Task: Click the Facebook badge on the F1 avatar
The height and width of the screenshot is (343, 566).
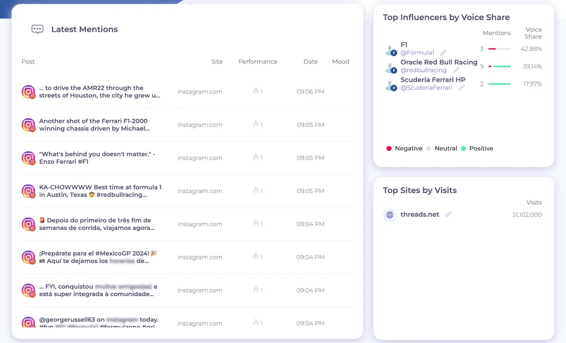Action: tap(393, 53)
